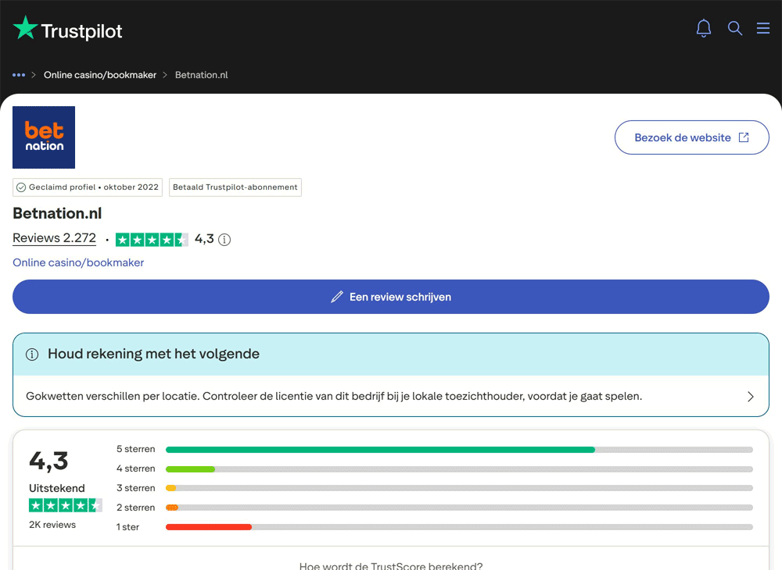Click the info icon beside Houd rekening
782x570 pixels.
pyautogui.click(x=32, y=354)
